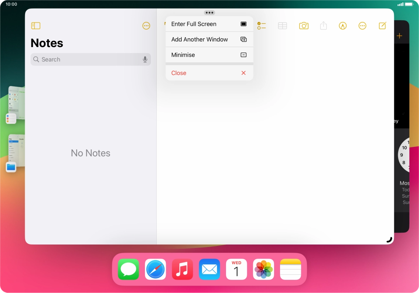Insert a table using the table icon
419x293 pixels.
tap(282, 25)
